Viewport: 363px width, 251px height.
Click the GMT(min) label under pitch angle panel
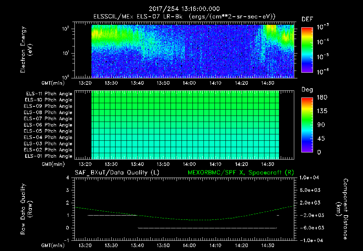click(x=53, y=164)
